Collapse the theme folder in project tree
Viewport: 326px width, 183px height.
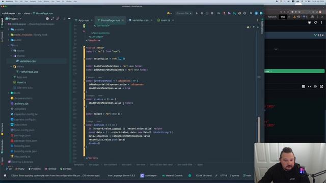11,56
